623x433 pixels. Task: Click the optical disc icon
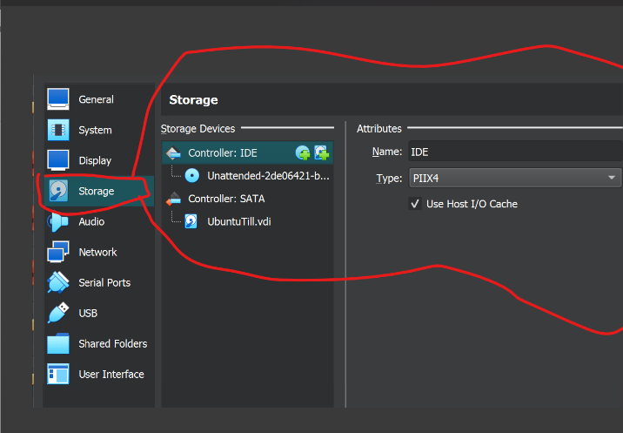(x=192, y=175)
